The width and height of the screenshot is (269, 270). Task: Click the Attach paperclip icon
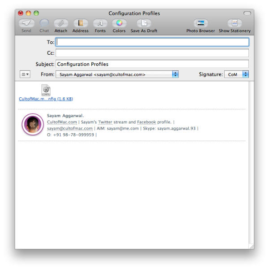(61, 23)
